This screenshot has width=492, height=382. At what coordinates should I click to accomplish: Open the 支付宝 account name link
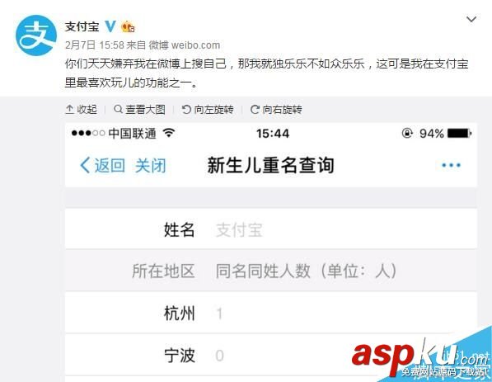pyautogui.click(x=82, y=26)
